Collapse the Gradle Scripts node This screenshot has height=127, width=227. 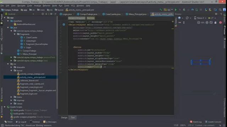pyautogui.click(x=5, y=107)
